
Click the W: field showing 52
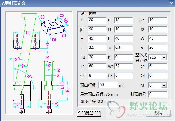[124, 67]
